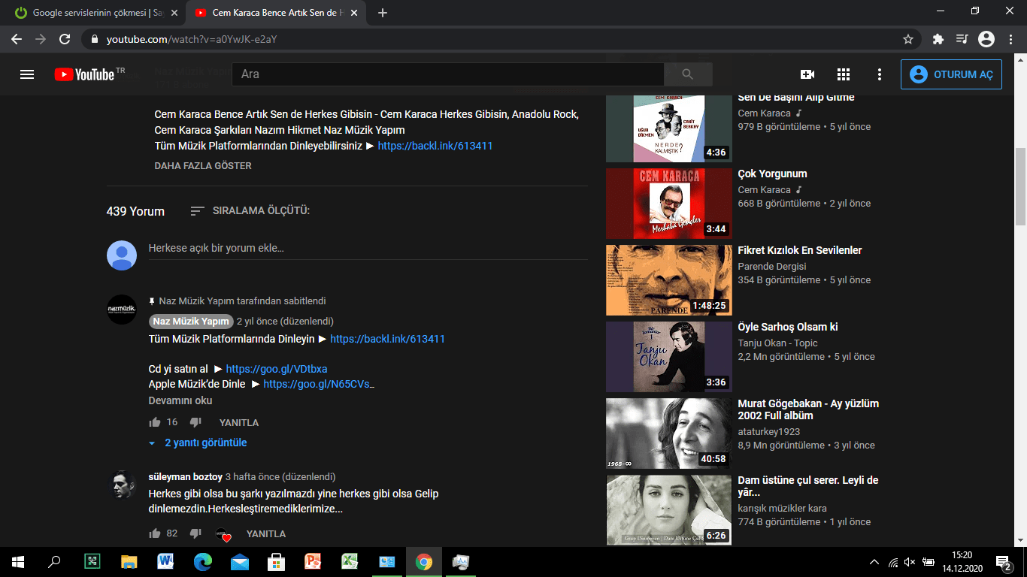Open the Chrome extensions puzzle icon
1027x577 pixels.
(938, 39)
